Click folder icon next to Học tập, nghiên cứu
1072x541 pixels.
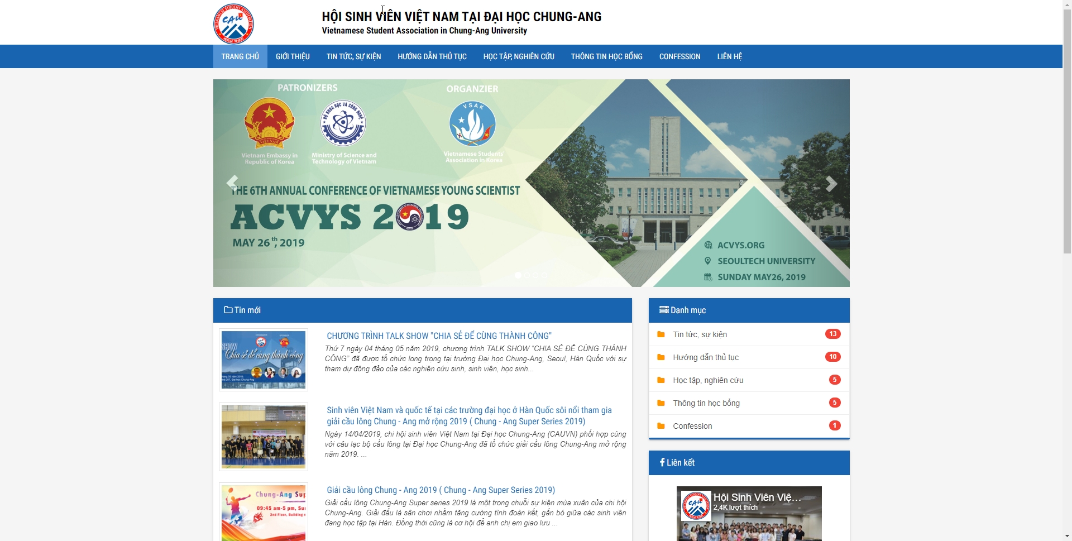(x=661, y=380)
